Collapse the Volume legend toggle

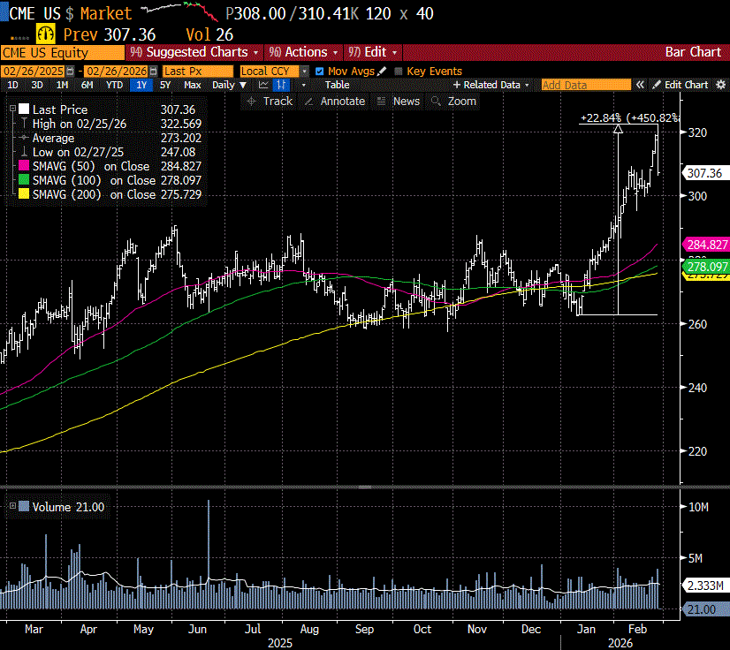12,506
